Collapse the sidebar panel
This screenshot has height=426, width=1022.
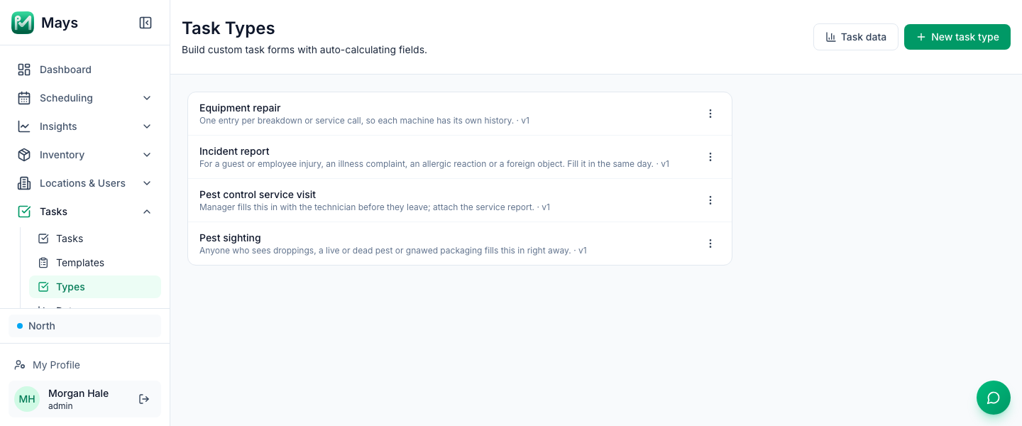pyautogui.click(x=145, y=23)
